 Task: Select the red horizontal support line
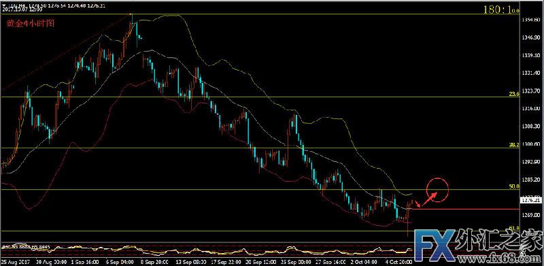tap(466, 209)
